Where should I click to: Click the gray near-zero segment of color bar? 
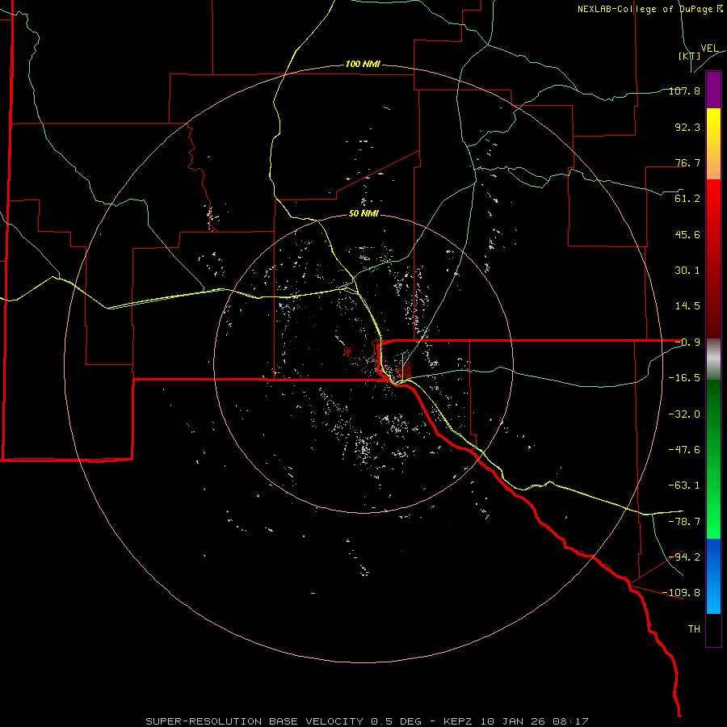tap(713, 359)
